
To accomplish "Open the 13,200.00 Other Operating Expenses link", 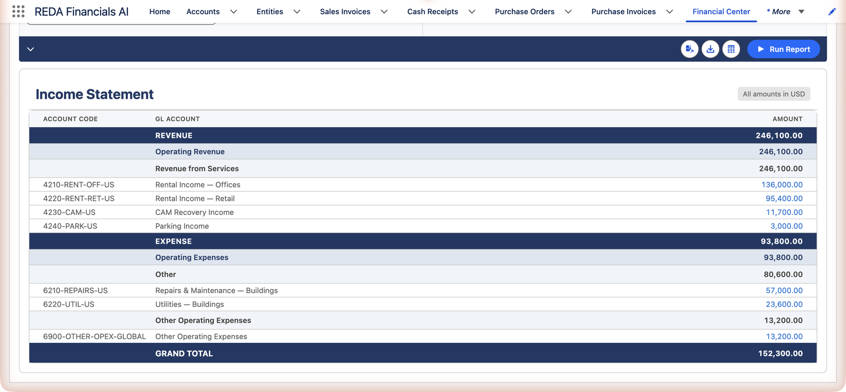I will click(784, 337).
